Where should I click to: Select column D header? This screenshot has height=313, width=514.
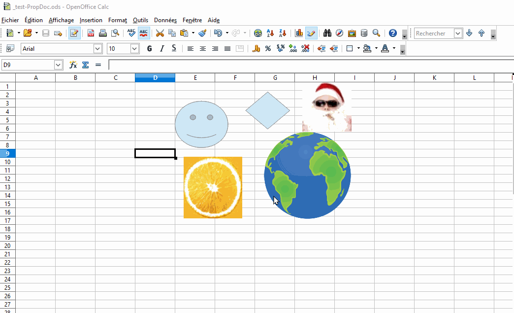155,78
